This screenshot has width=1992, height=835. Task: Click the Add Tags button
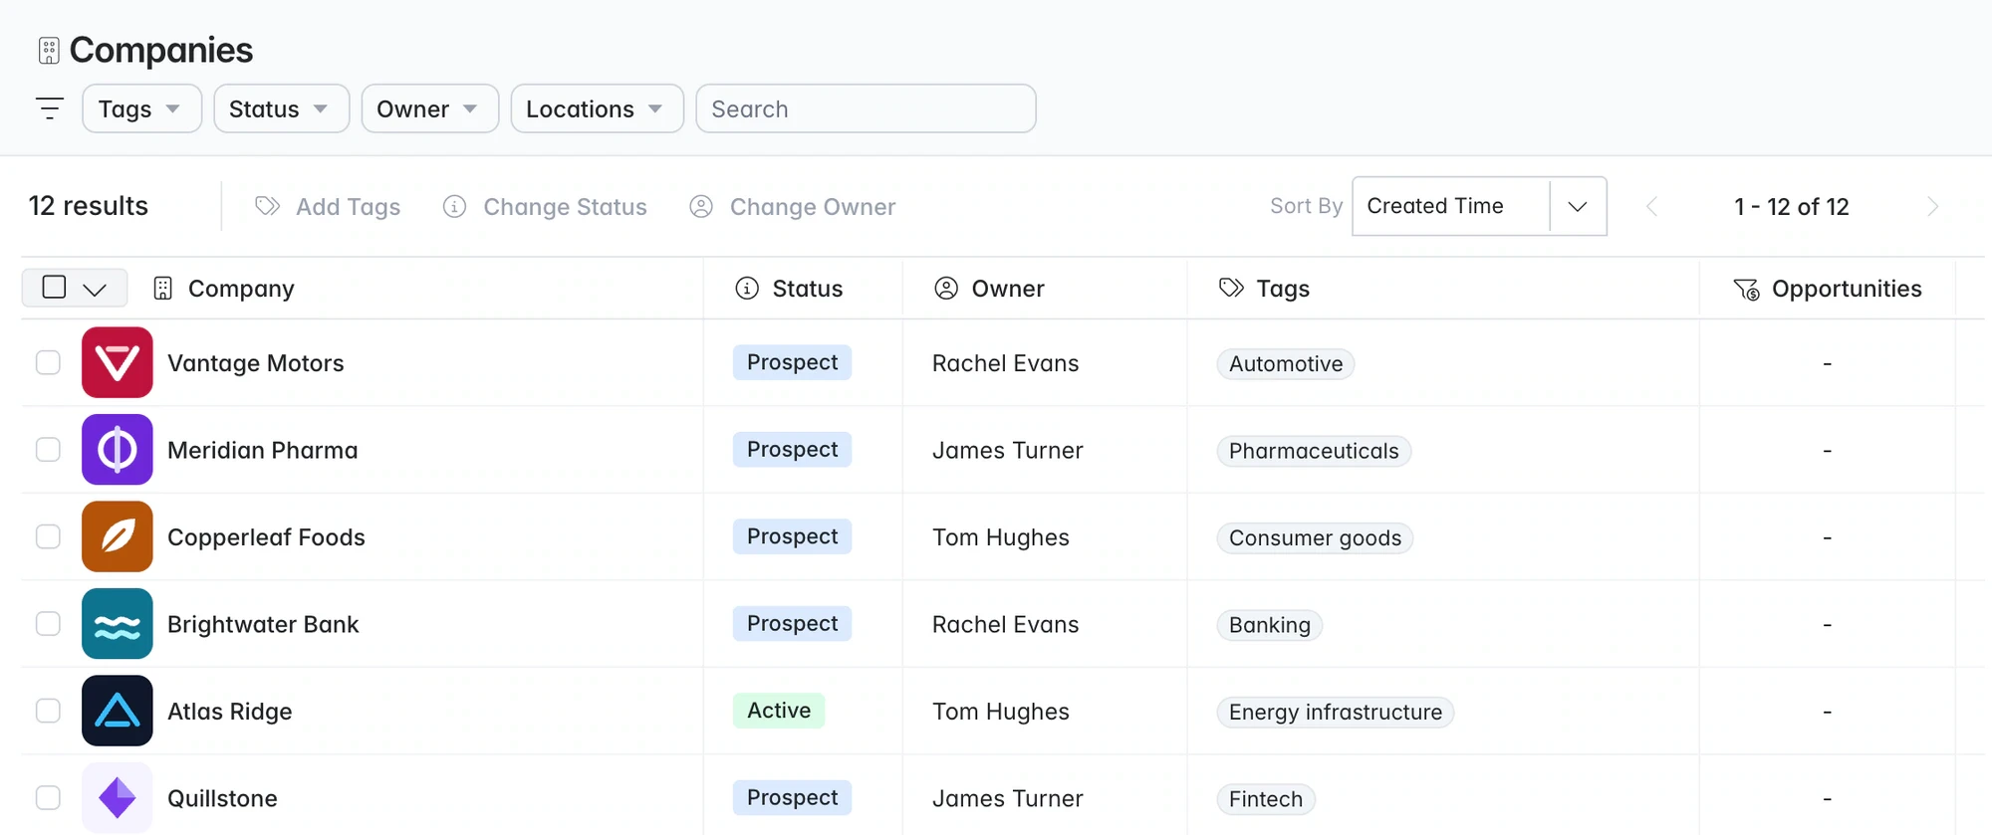(x=328, y=206)
